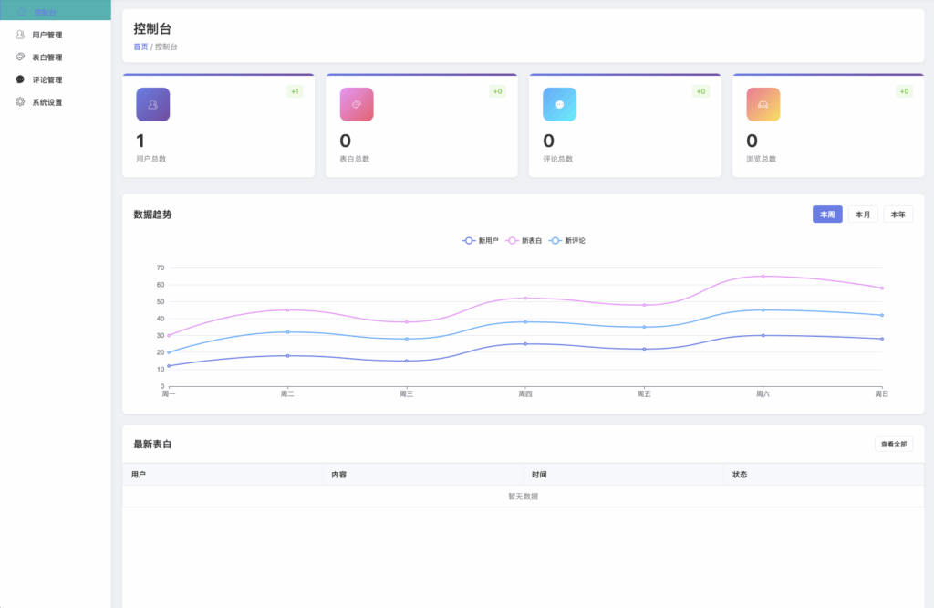Viewport: 934px width, 608px height.
Task: Click the 系统设置 gear icon
Action: (21, 102)
